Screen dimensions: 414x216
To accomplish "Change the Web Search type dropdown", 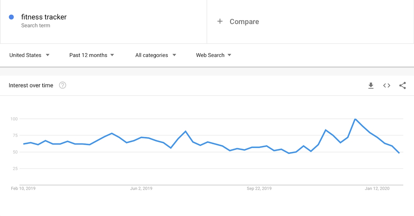I will 214,55.
